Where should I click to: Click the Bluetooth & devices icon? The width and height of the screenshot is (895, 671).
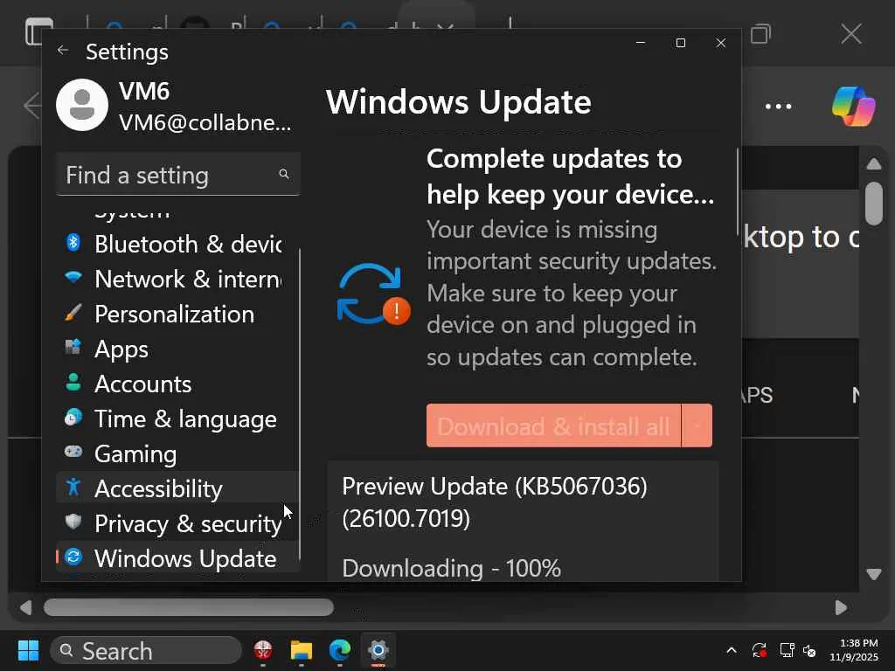pyautogui.click(x=73, y=243)
